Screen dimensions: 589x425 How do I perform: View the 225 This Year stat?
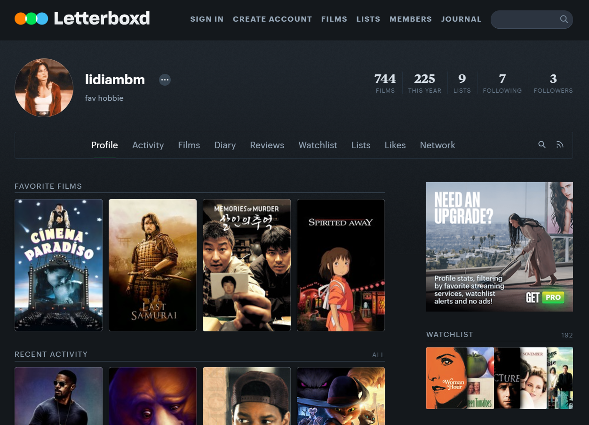pyautogui.click(x=425, y=83)
